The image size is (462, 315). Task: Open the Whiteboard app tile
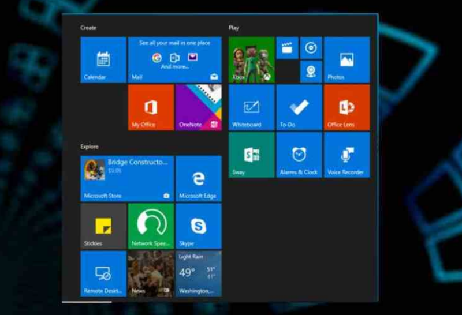point(251,107)
